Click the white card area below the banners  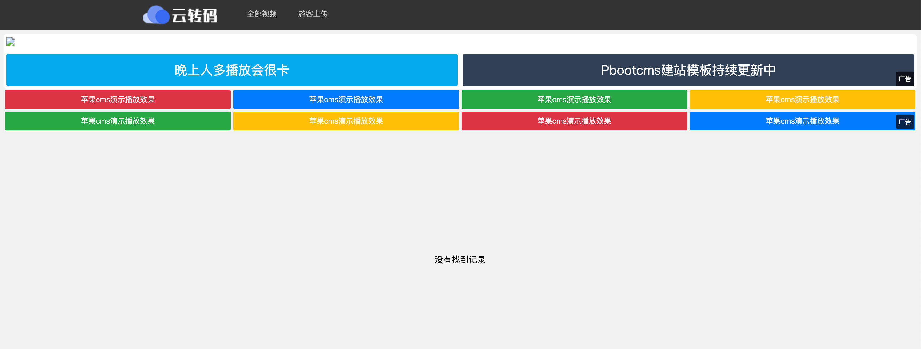pyautogui.click(x=460, y=178)
